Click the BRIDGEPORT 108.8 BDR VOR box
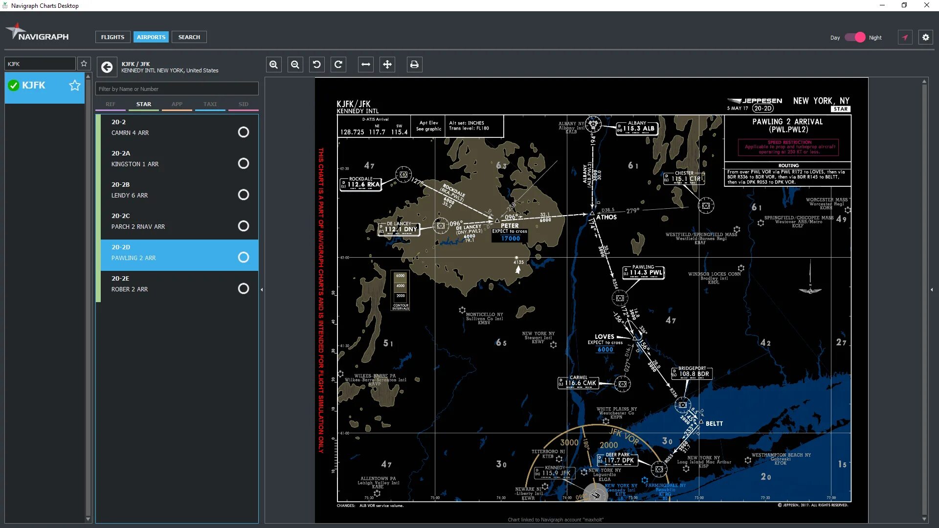This screenshot has width=939, height=528. (692, 373)
